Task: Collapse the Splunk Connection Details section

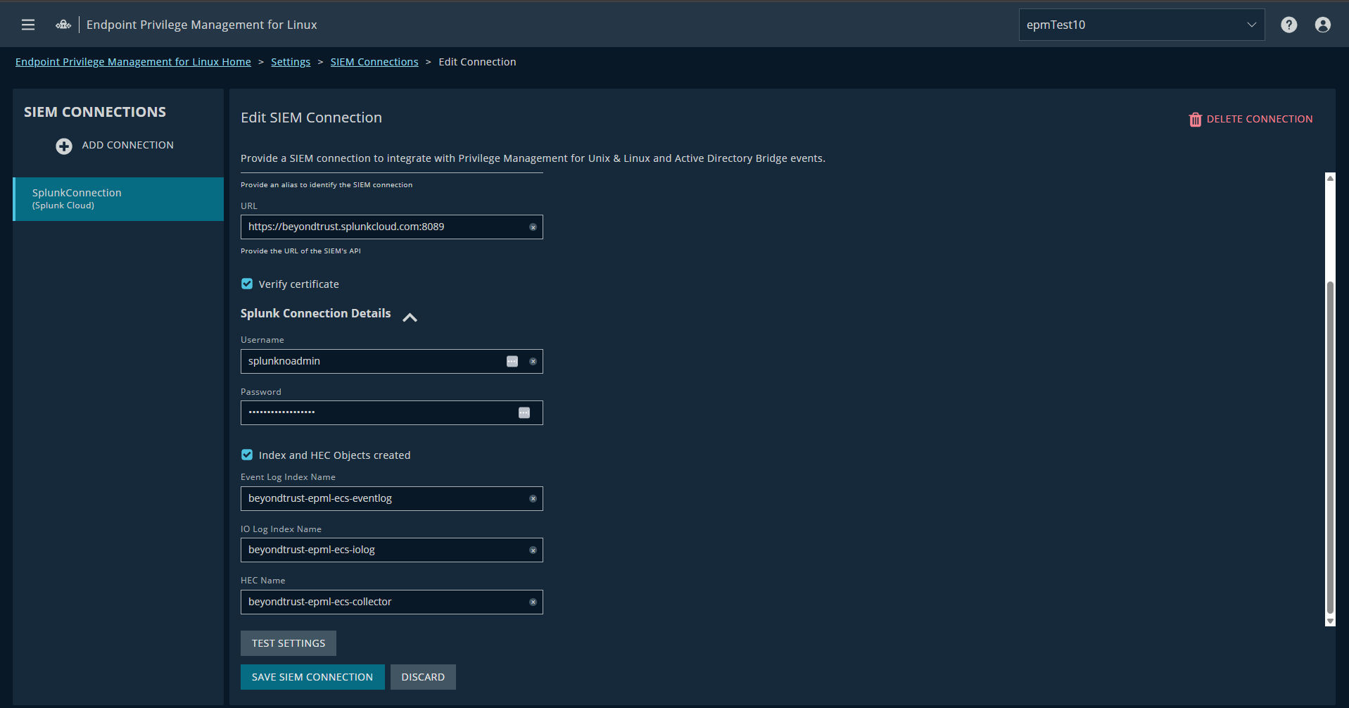Action: coord(410,317)
